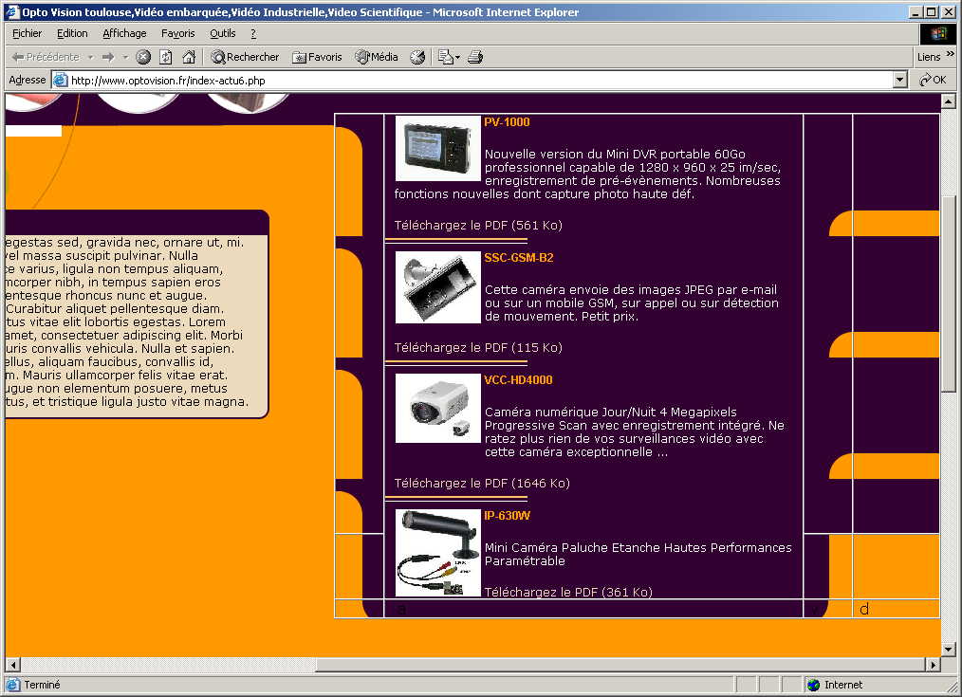Expand the address bar dropdown arrow

point(900,80)
